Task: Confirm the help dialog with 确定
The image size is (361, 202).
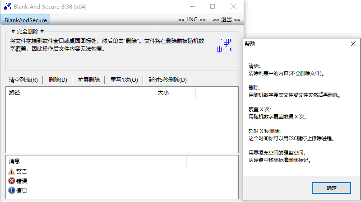Action: (x=331, y=188)
